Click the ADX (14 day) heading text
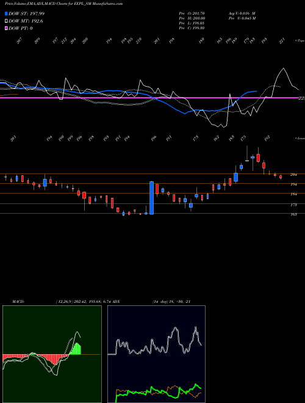Image resolution: width=305 pixels, height=403 pixels. [x=152, y=302]
